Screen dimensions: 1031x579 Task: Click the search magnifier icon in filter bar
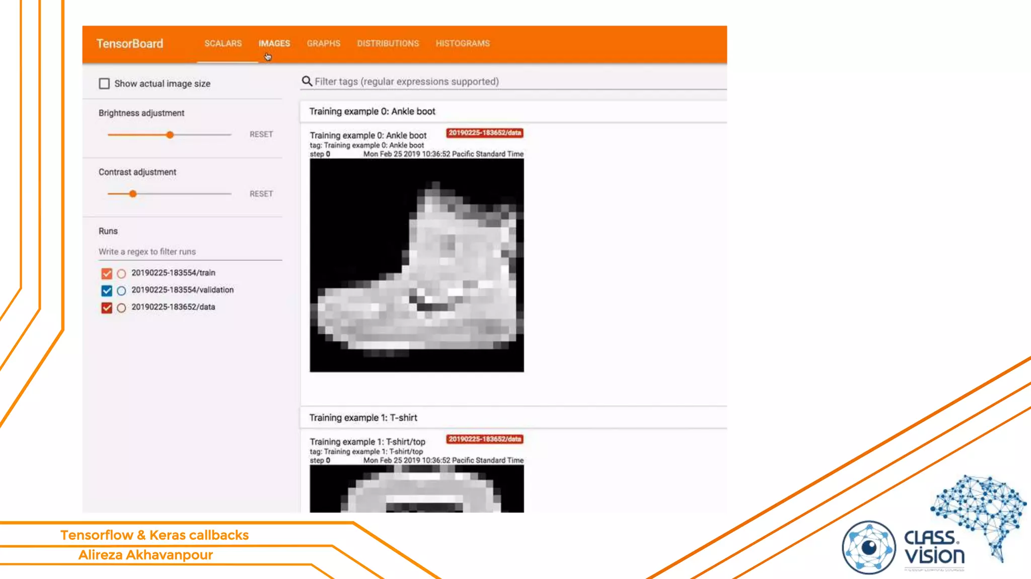(x=307, y=81)
